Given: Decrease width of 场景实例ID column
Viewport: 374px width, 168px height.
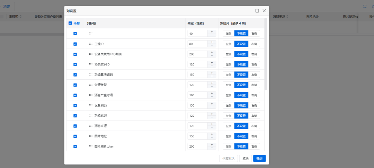Looking at the screenshot, I should pos(212,66).
